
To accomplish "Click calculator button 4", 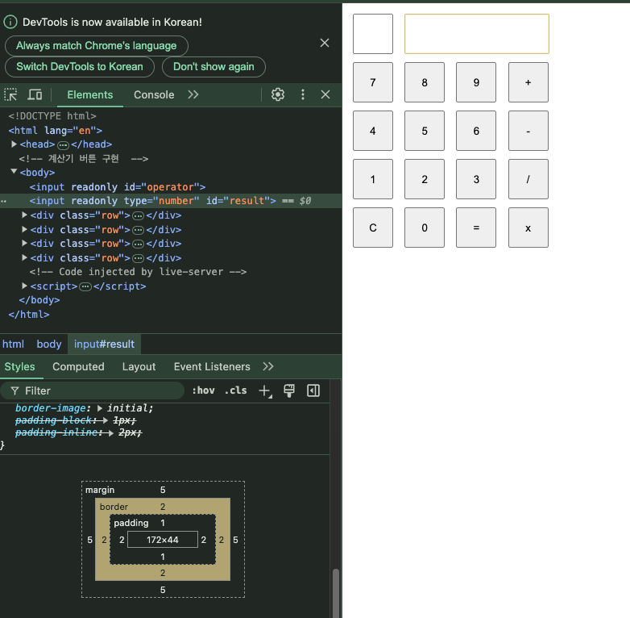I will coord(373,131).
